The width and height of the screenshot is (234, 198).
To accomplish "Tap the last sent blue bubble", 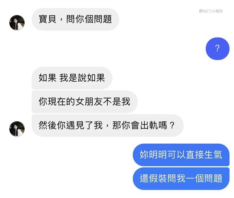I will pyautogui.click(x=181, y=179).
